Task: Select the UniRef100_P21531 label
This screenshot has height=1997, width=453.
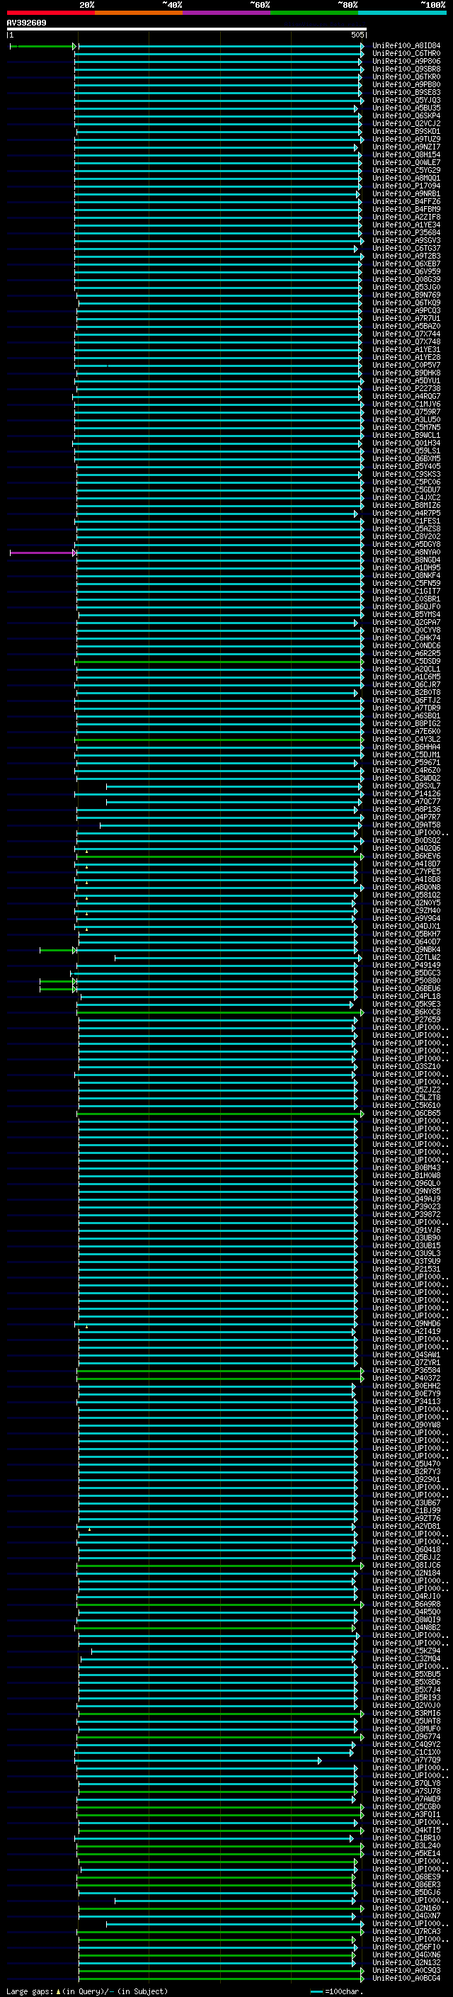Action: point(406,1268)
